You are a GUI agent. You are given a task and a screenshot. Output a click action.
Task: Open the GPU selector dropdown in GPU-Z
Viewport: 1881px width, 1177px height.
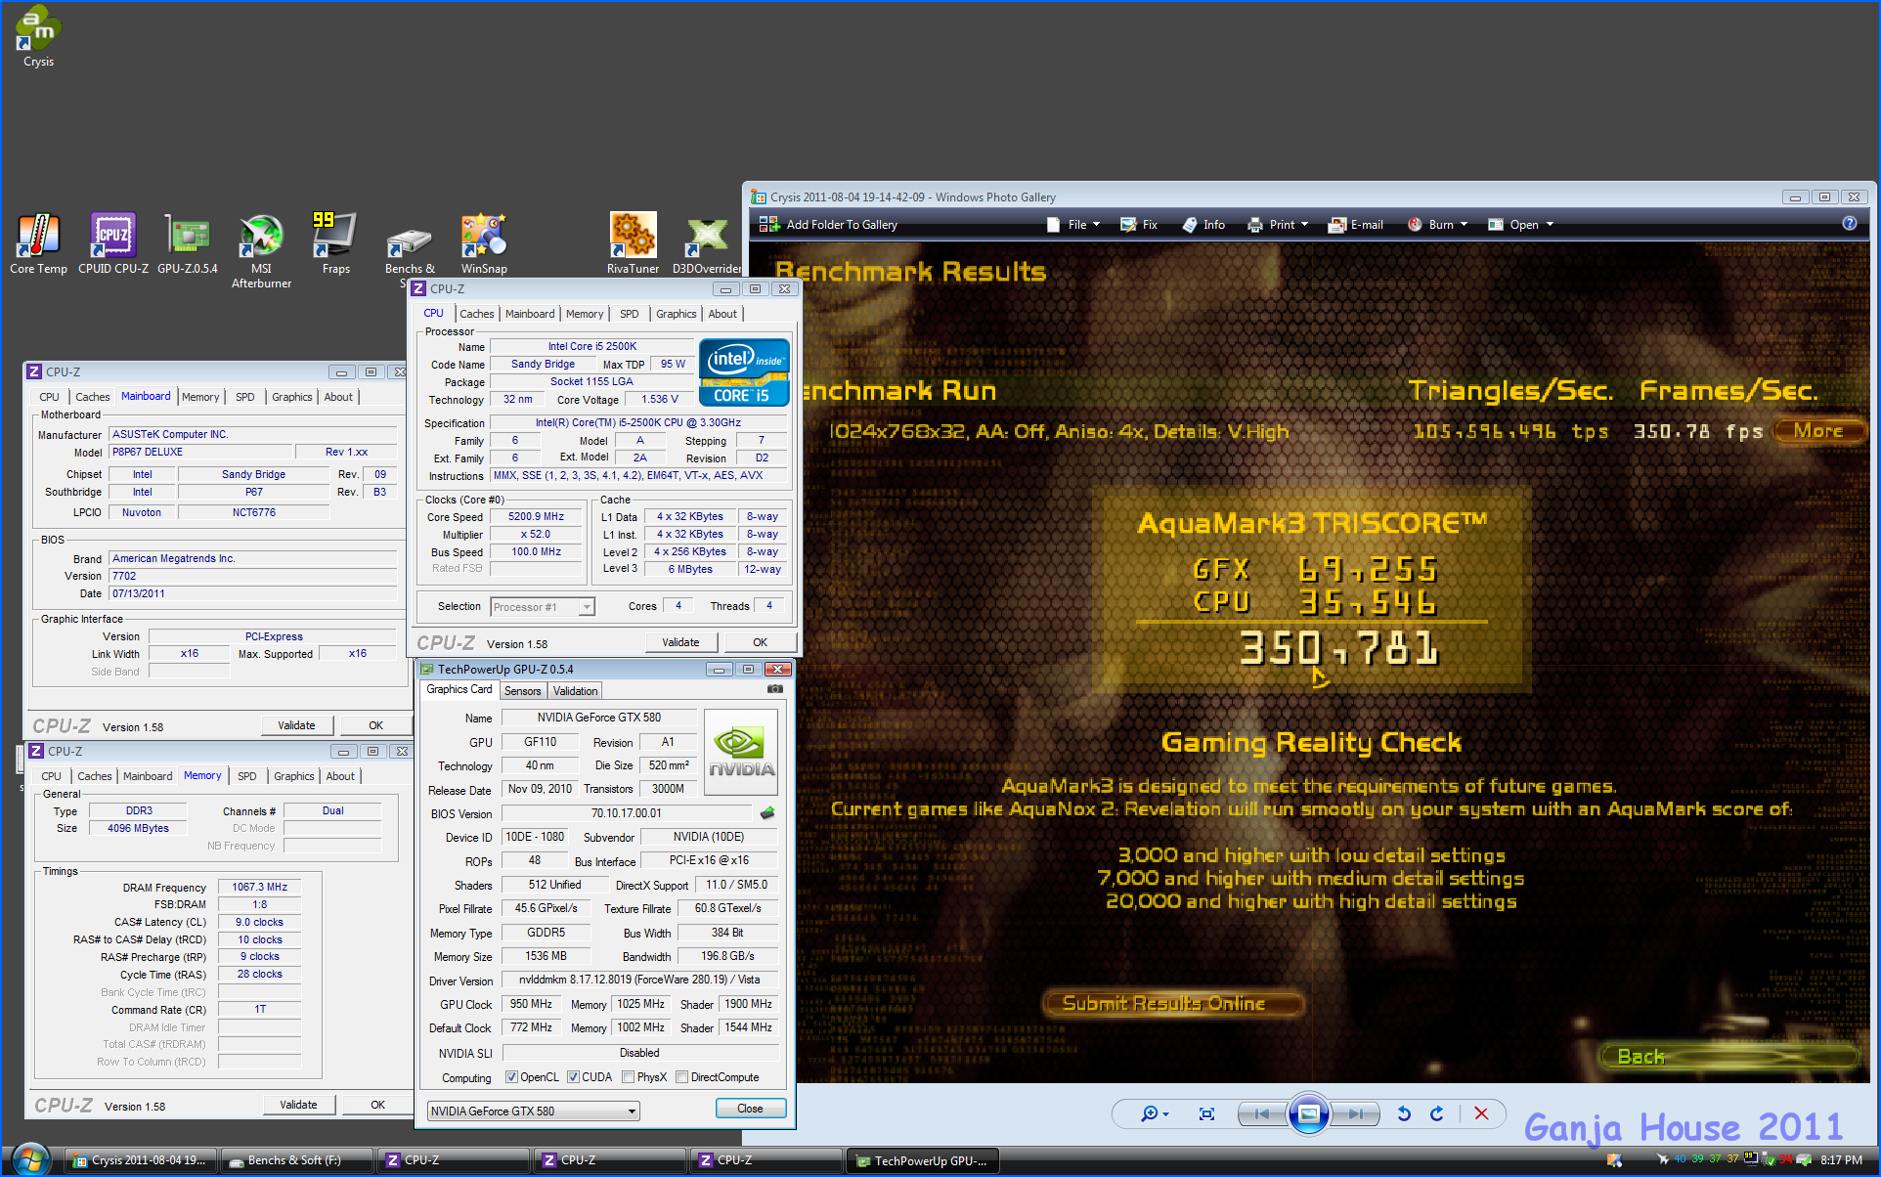534,1112
